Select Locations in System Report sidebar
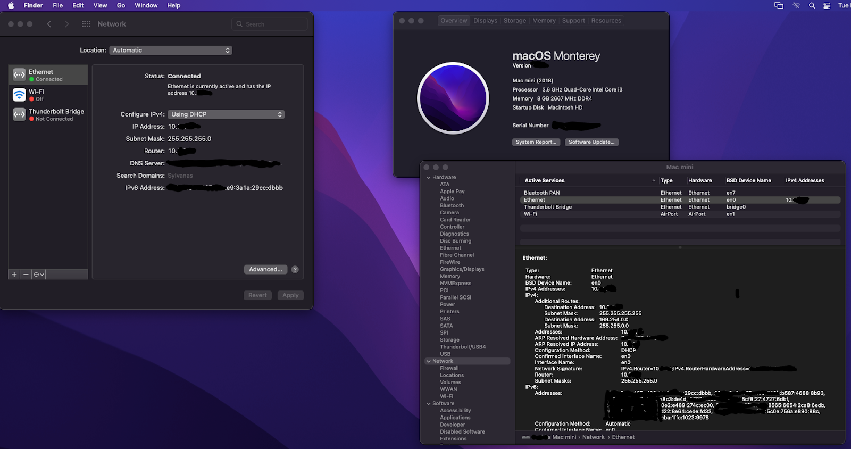This screenshot has width=851, height=449. coord(452,376)
